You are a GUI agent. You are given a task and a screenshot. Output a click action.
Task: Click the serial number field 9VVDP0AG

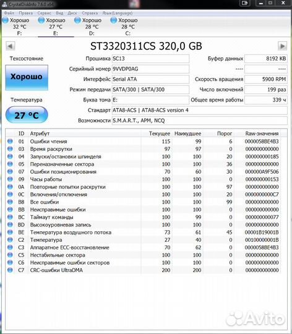[x=150, y=69]
